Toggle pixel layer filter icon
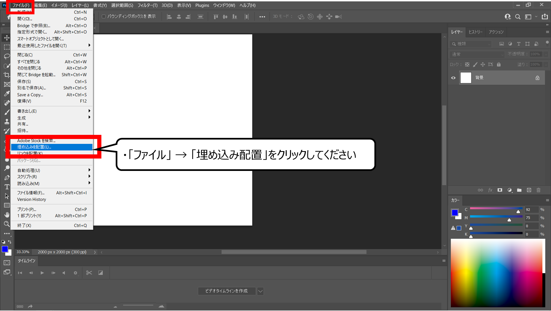 point(502,44)
